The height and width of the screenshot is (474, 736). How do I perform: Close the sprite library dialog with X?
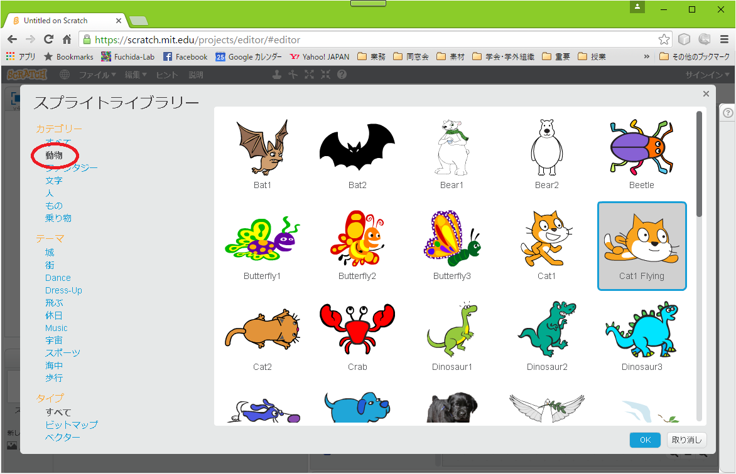(x=706, y=94)
